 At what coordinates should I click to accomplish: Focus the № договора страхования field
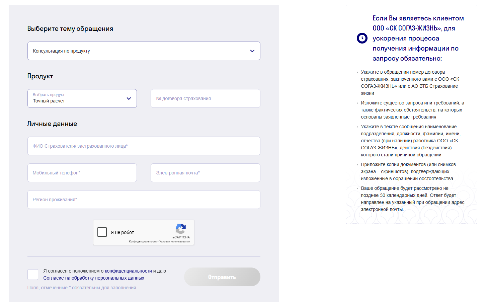(206, 98)
